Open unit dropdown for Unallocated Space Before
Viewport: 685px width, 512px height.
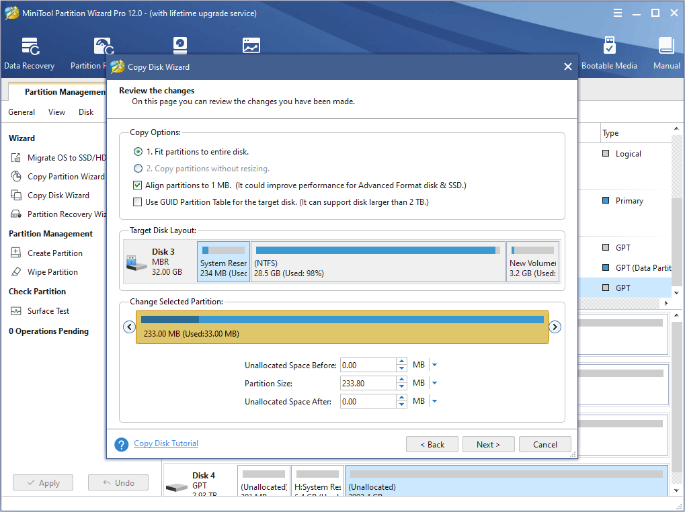click(x=434, y=365)
